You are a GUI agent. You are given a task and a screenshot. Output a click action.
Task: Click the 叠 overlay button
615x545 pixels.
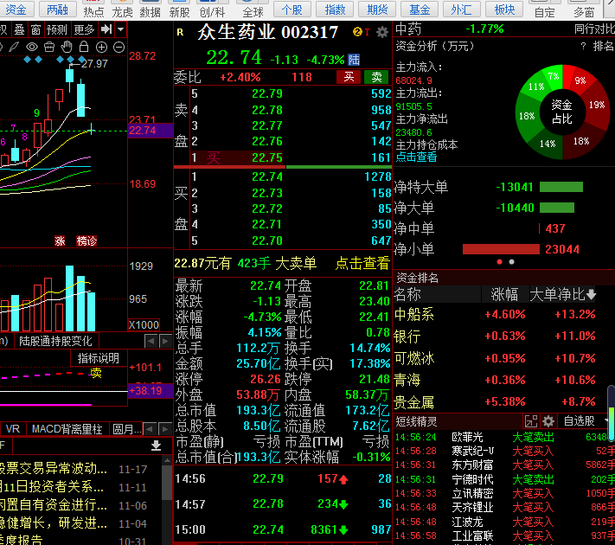pyautogui.click(x=19, y=29)
